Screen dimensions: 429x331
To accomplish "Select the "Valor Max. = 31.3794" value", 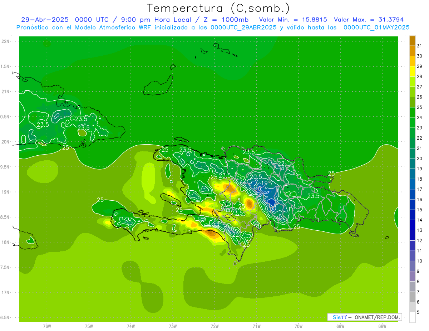I will 369,20.
